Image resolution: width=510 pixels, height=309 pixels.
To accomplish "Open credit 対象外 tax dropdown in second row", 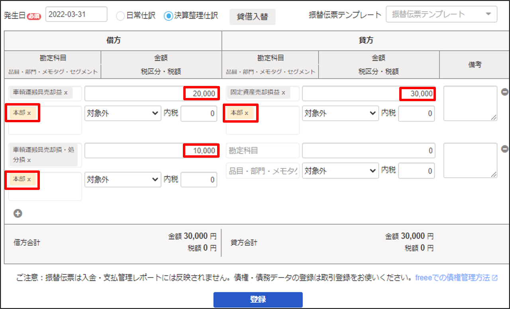I will [x=340, y=171].
